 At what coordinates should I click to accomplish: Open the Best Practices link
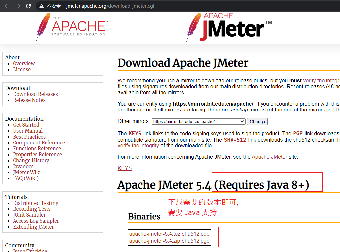[29, 137]
